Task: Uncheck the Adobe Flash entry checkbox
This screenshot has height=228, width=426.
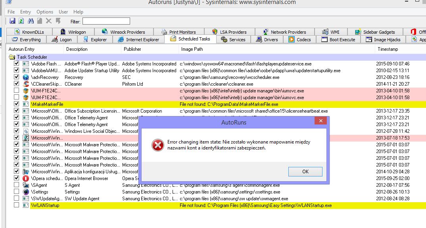Action: coord(16,63)
